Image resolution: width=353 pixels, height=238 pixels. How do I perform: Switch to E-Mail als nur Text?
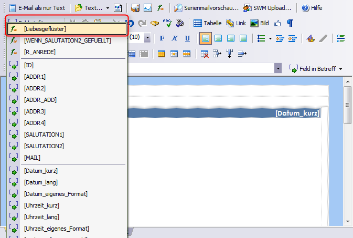(x=37, y=8)
